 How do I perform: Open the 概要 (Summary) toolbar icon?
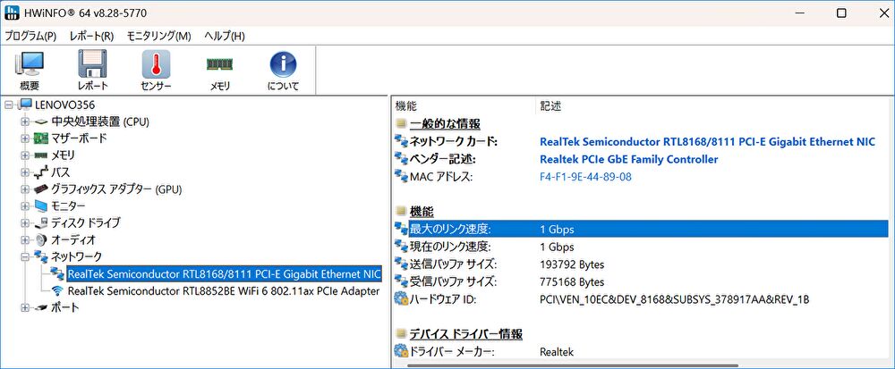pos(30,70)
